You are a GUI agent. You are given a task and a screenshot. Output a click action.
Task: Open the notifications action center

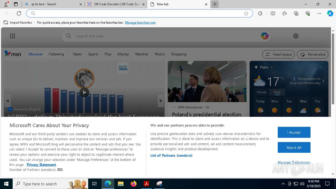pyautogui.click(x=327, y=184)
